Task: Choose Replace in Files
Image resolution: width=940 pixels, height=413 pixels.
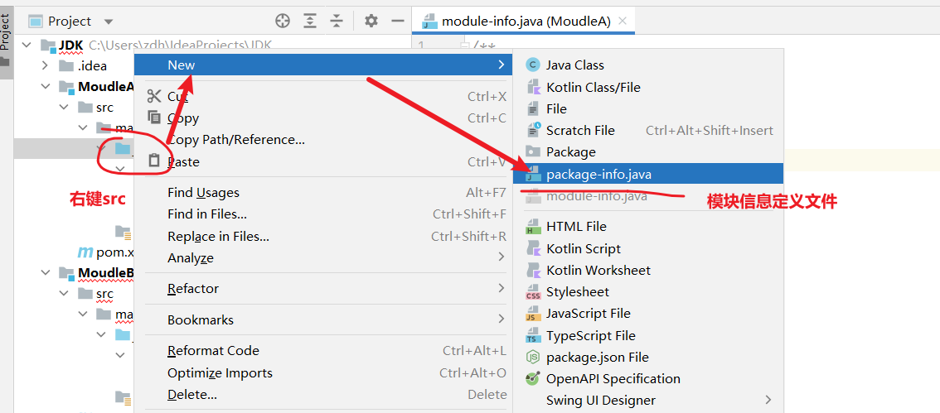Action: 323,236
